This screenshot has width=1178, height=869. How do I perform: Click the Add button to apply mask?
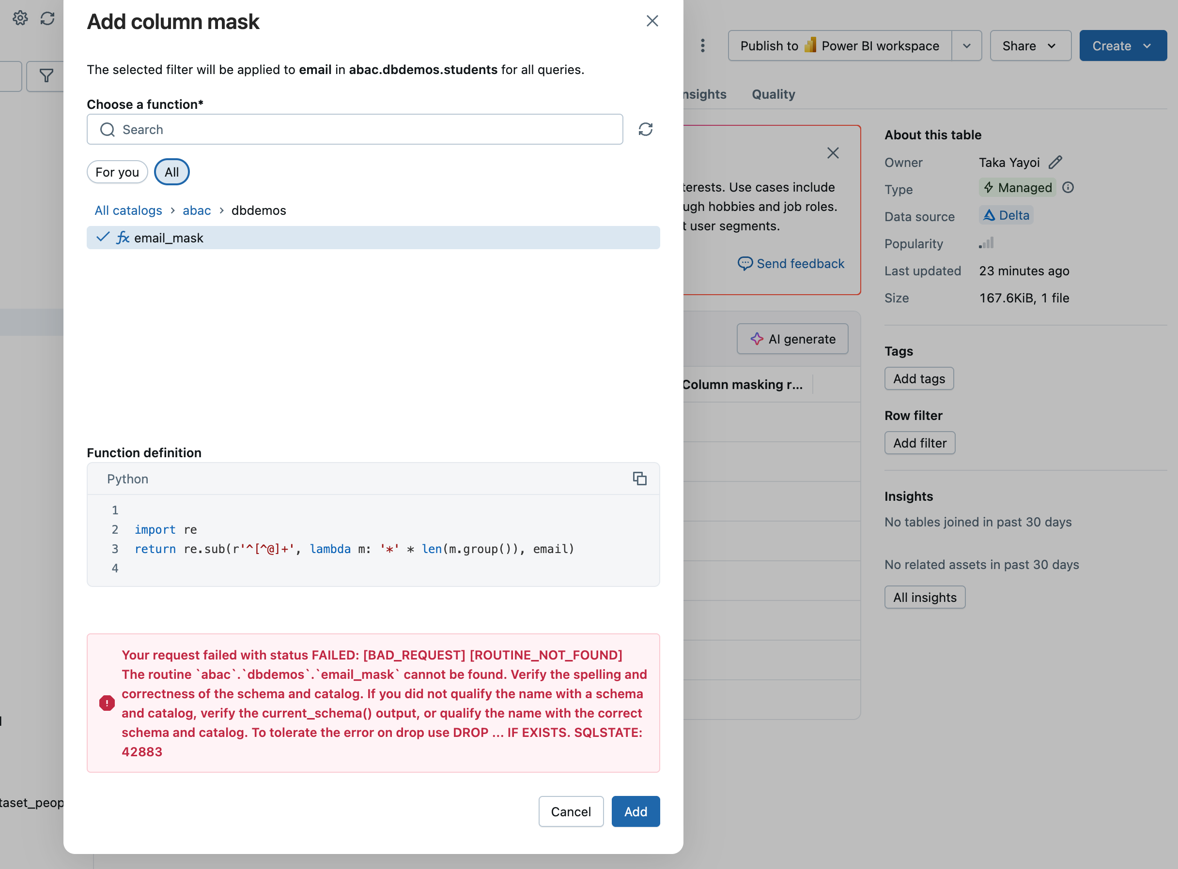[x=635, y=811]
